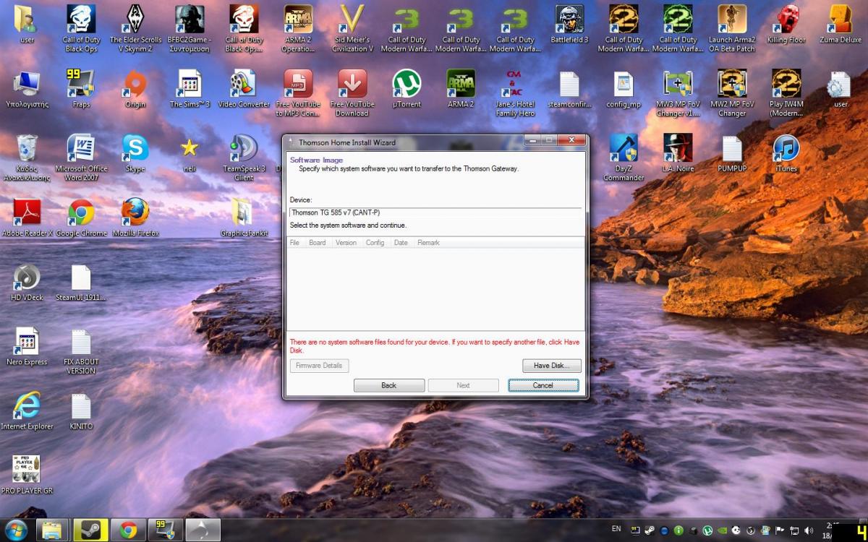Select the HD VDeck desktop shortcut
868x542 pixels.
[x=27, y=282]
